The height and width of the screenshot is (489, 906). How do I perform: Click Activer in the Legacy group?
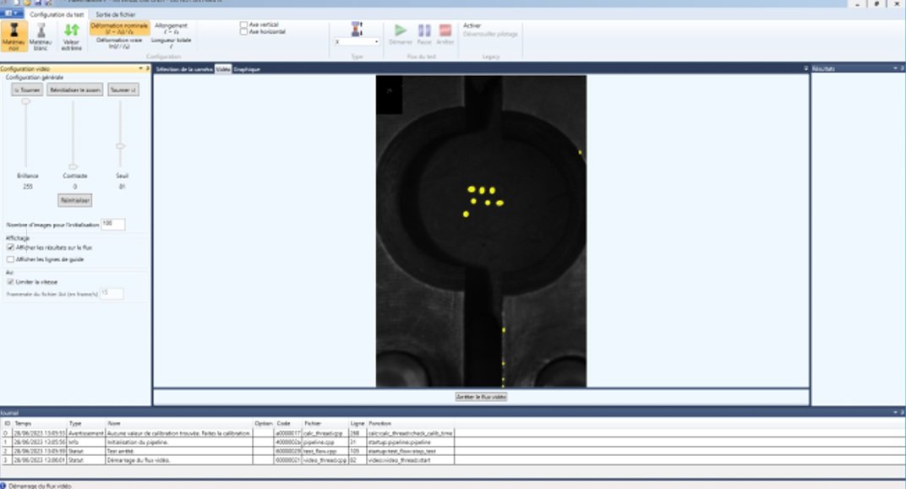point(472,26)
